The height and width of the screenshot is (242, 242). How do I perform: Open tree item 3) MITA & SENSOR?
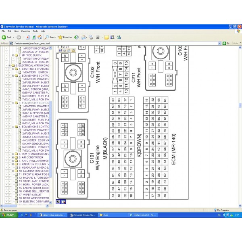[x=35, y=137]
